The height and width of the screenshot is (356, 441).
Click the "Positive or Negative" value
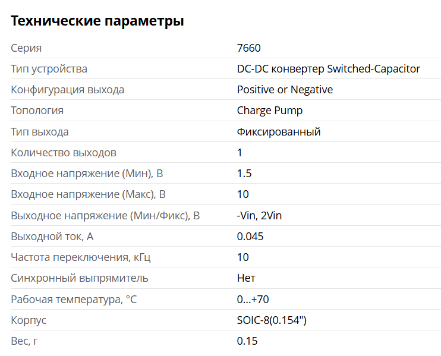[285, 90]
